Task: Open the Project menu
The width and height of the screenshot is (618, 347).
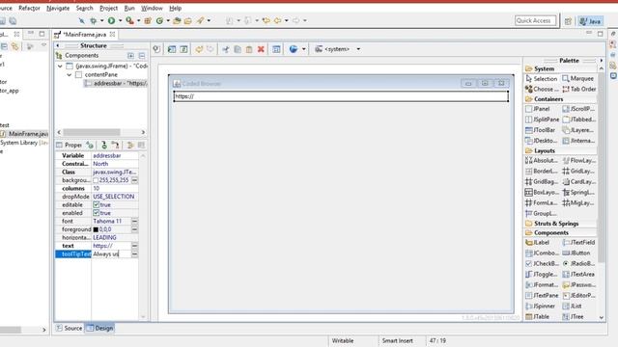Action: pos(108,8)
